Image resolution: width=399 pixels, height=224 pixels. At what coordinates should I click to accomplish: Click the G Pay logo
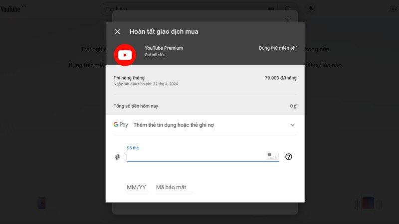(x=121, y=125)
